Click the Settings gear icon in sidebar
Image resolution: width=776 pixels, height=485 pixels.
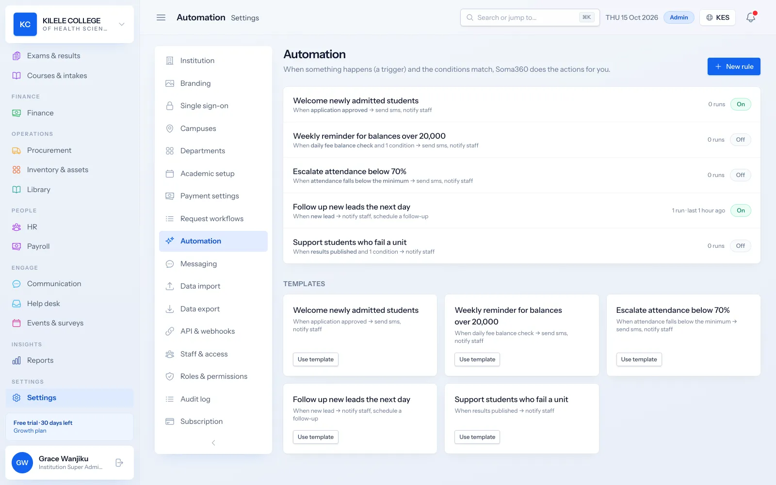16,398
